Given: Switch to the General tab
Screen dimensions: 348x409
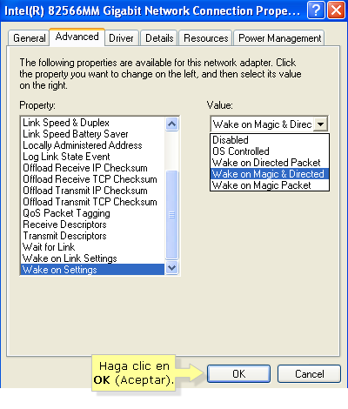Looking at the screenshot, I should [x=29, y=38].
